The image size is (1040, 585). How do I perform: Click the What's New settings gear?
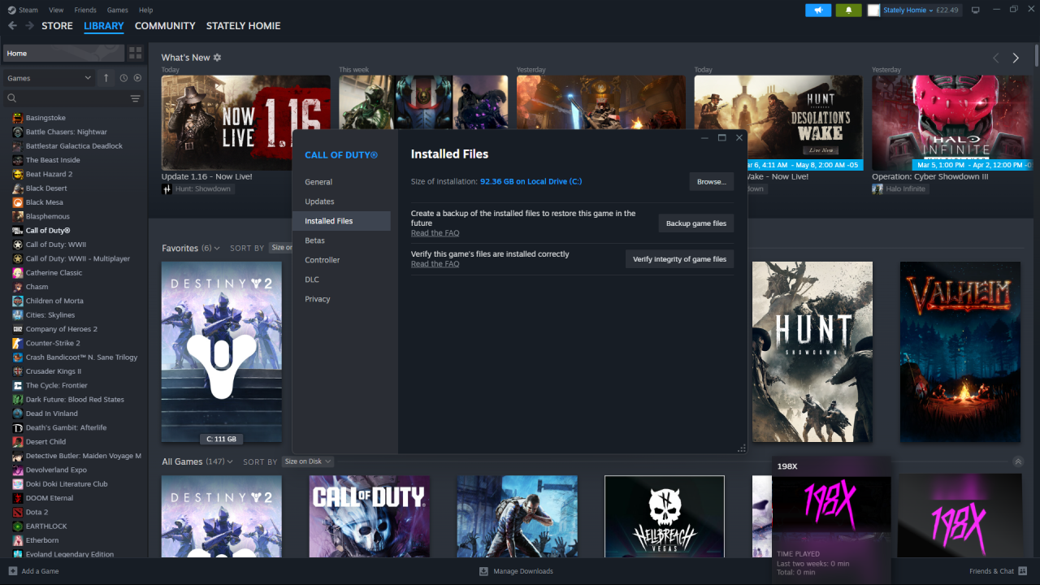217,58
